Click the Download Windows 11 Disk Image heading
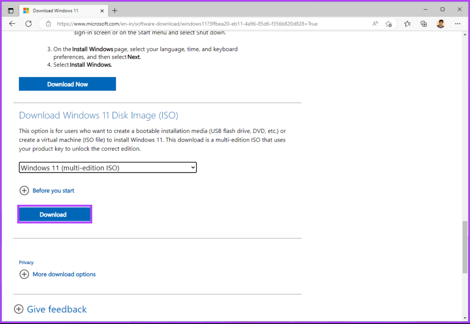This screenshot has height=324, width=470. [99, 115]
